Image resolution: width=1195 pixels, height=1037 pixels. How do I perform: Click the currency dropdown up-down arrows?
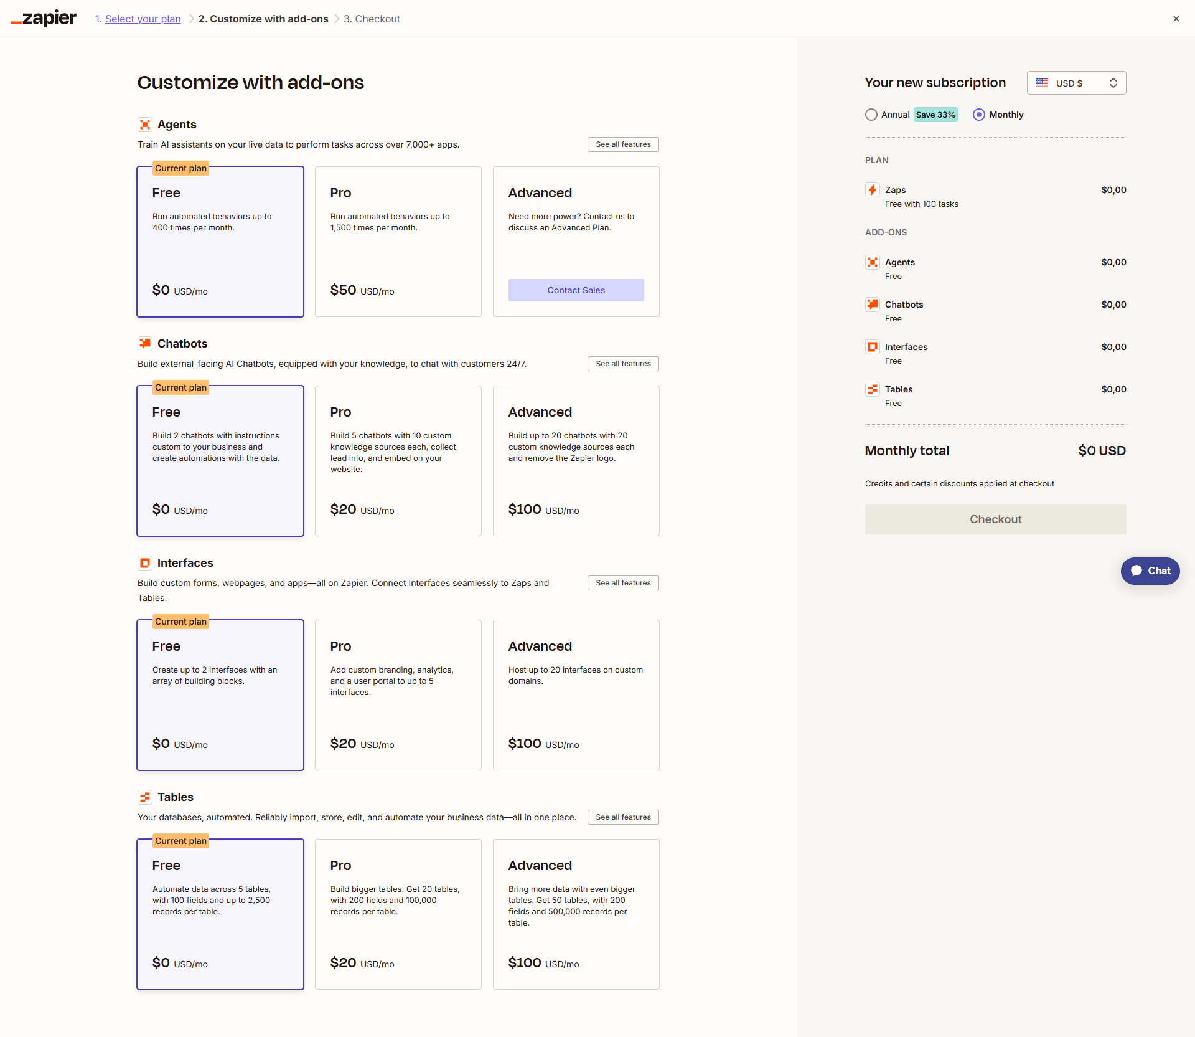[x=1113, y=83]
